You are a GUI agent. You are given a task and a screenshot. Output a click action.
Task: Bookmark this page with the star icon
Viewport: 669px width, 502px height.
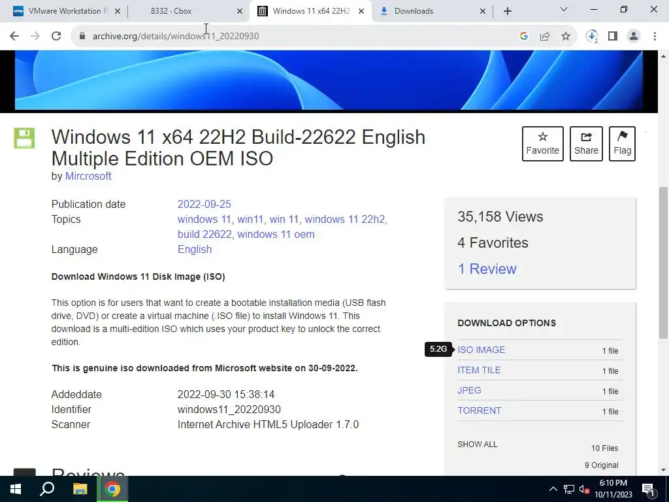(x=566, y=37)
